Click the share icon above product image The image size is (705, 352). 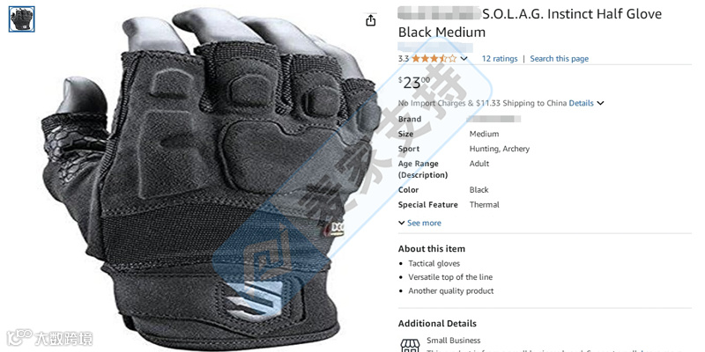370,19
